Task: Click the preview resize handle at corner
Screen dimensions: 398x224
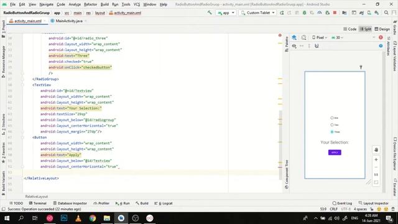Action: click(x=369, y=182)
